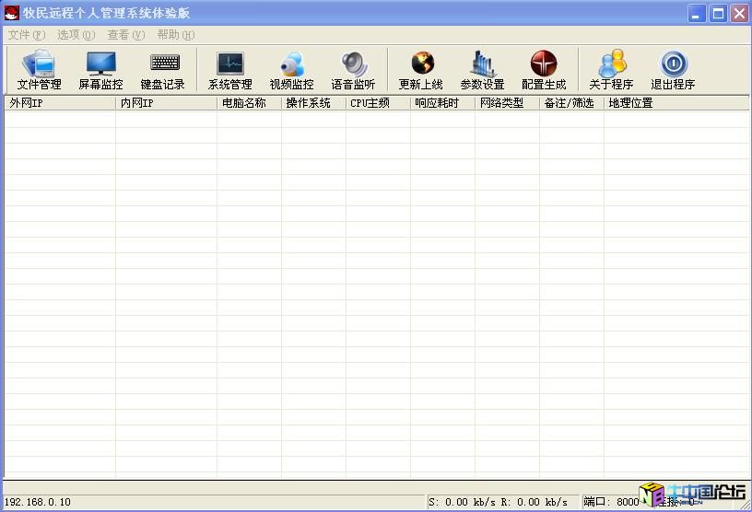Open 系统管理 system management
Image resolution: width=752 pixels, height=512 pixels.
click(229, 70)
